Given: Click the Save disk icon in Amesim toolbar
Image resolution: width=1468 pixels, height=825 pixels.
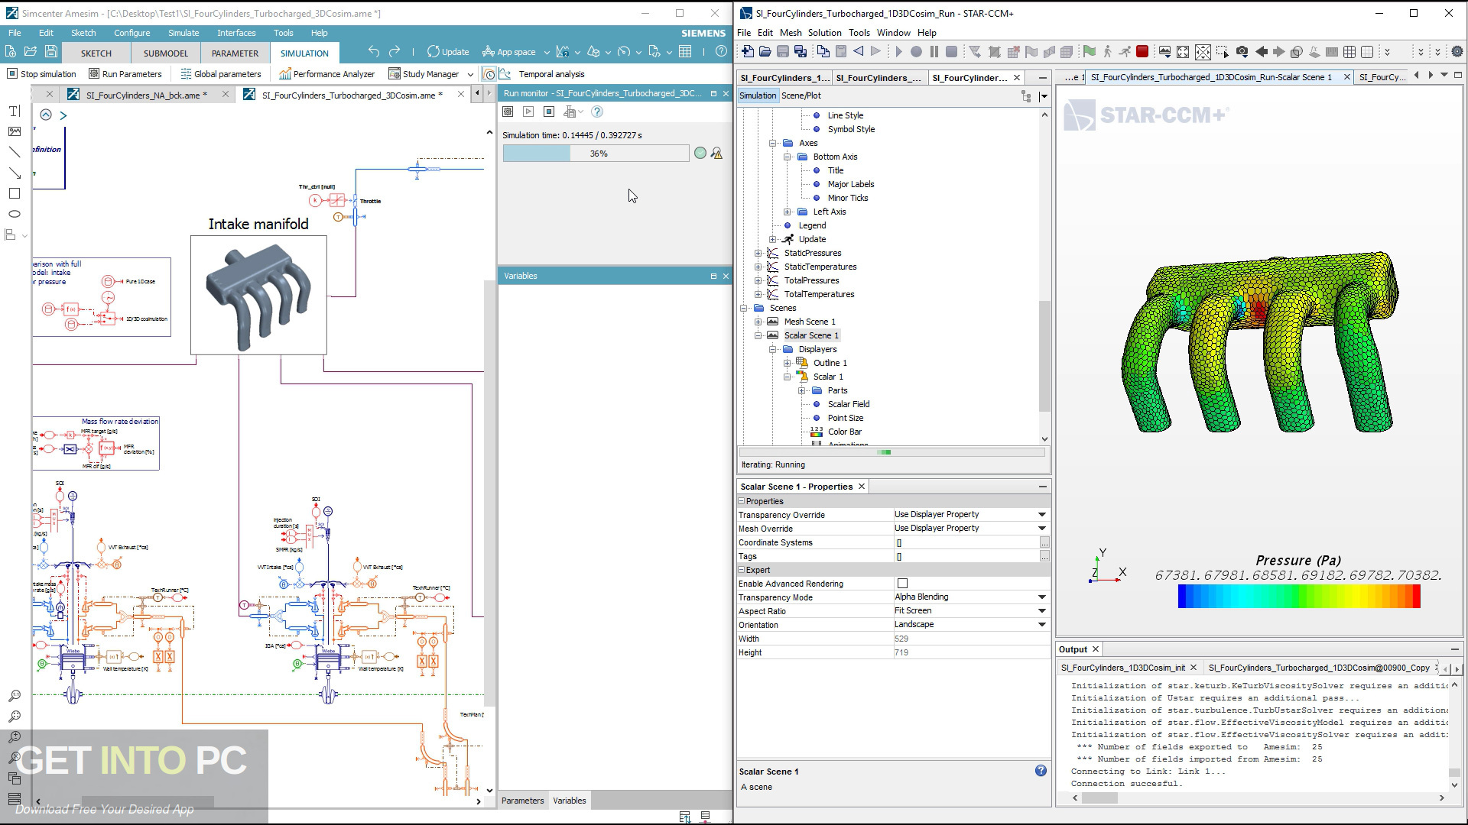Looking at the screenshot, I should 51,51.
